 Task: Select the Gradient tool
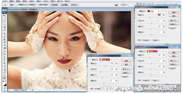(4, 48)
